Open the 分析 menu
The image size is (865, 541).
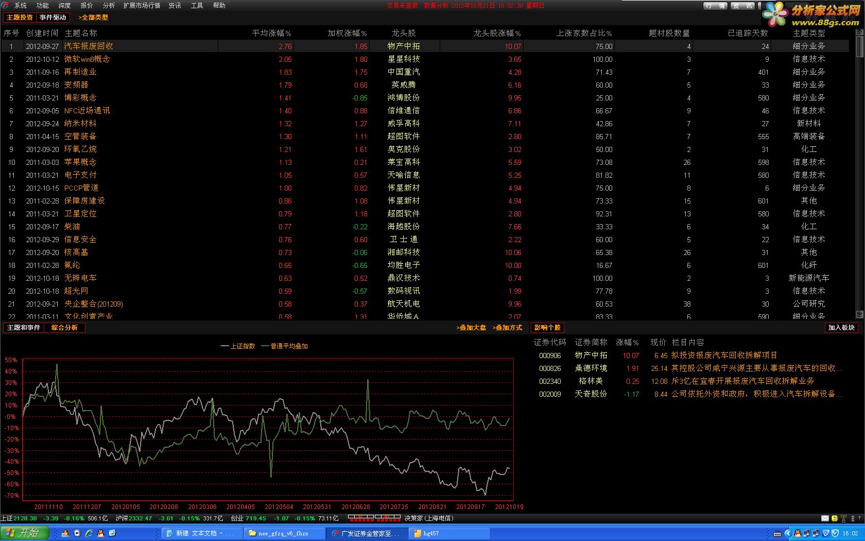tap(109, 6)
